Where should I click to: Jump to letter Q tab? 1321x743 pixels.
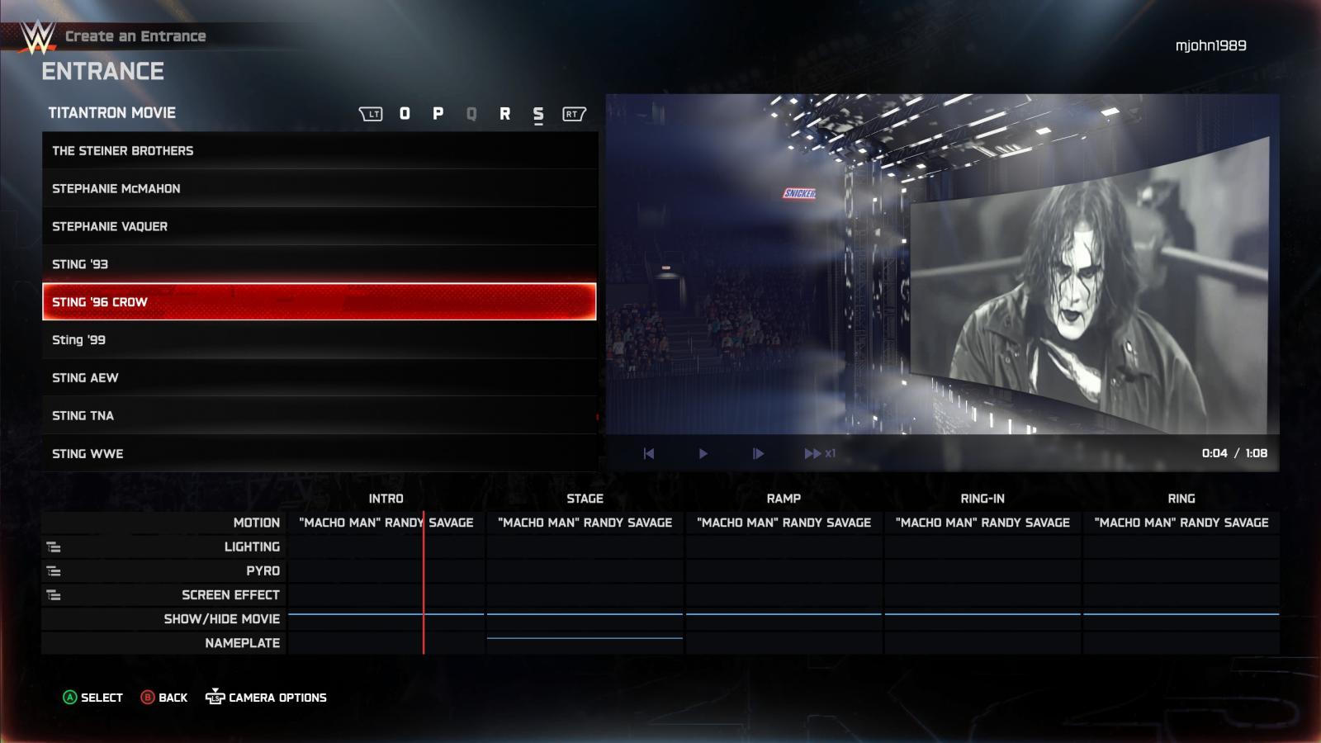[x=471, y=113]
